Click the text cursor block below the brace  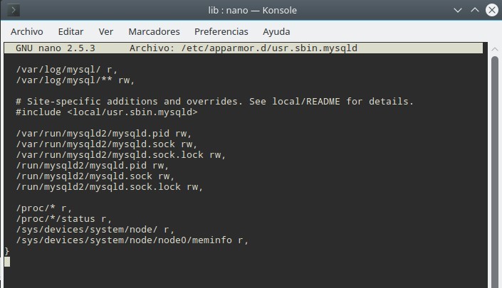point(7,262)
